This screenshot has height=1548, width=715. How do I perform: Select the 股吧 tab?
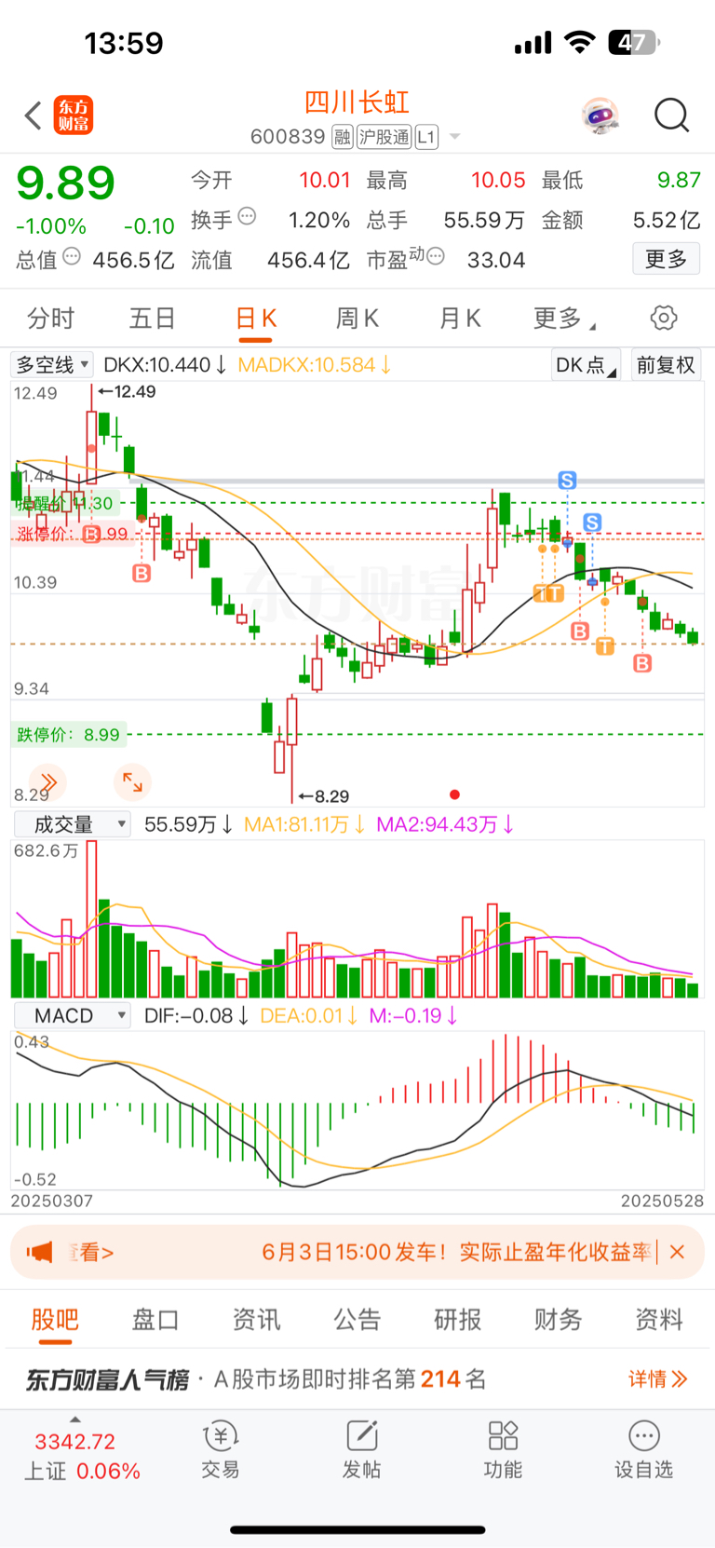click(55, 1320)
